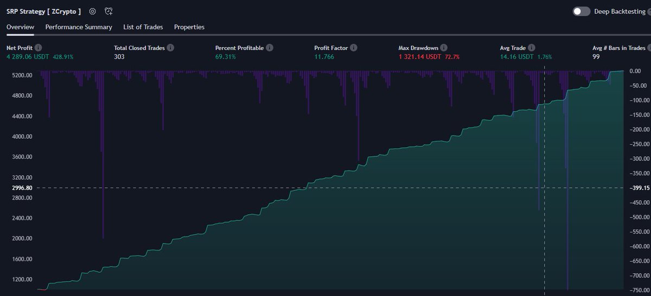Image resolution: width=651 pixels, height=296 pixels.
Task: Click the percent profitable value 69.31%
Action: coord(226,56)
